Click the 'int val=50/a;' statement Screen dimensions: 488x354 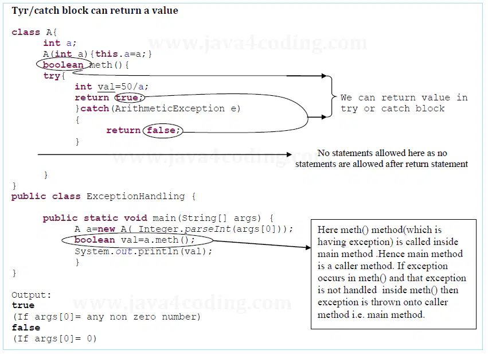click(x=112, y=87)
